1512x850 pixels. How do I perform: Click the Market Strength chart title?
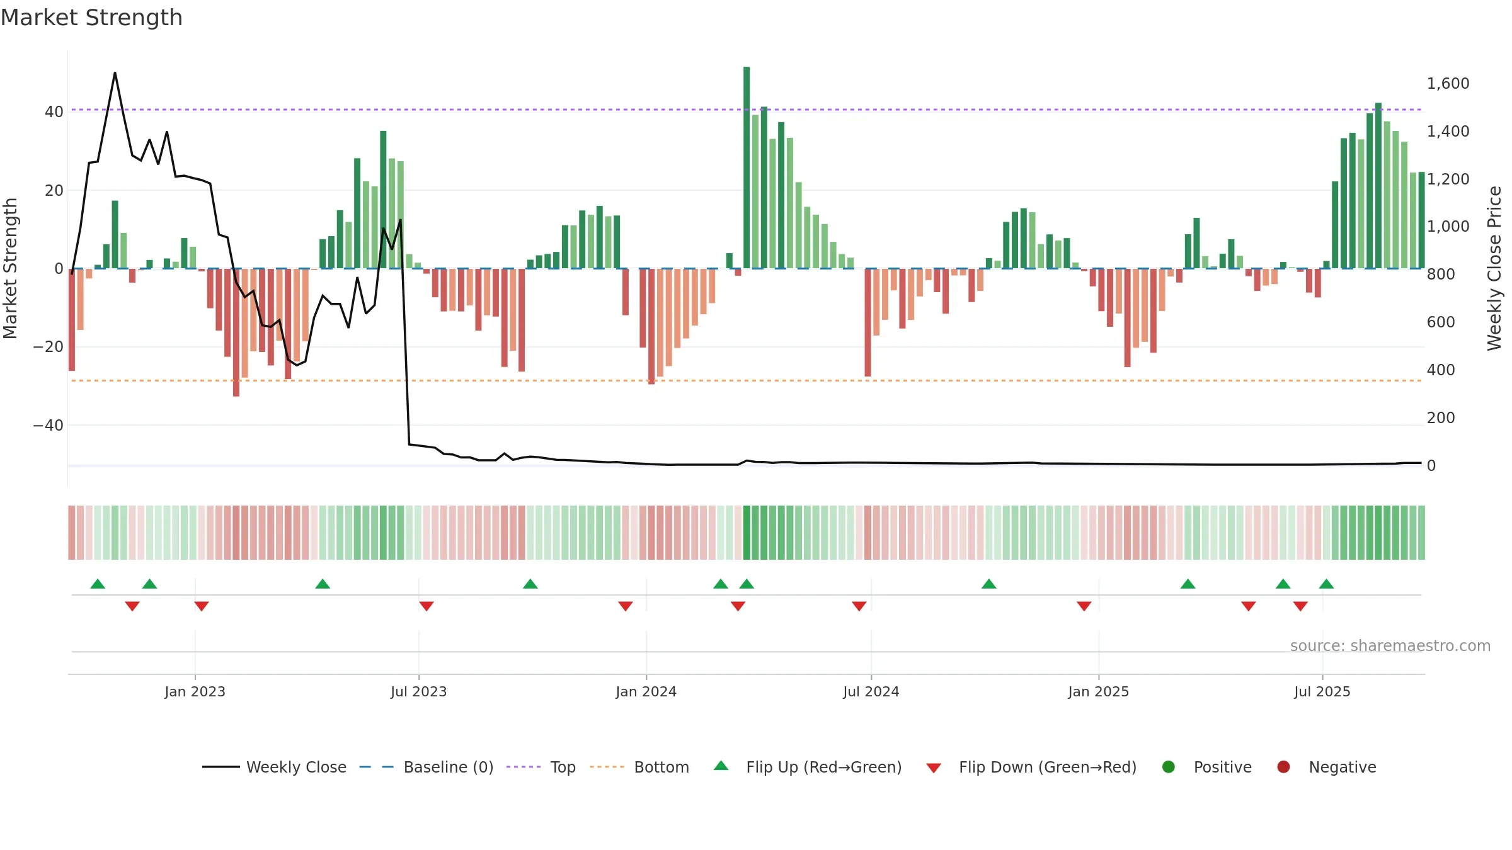pyautogui.click(x=91, y=18)
